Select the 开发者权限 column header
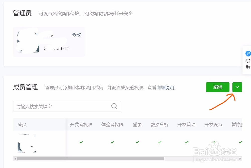This screenshot has width=251, height=168. tap(81, 125)
